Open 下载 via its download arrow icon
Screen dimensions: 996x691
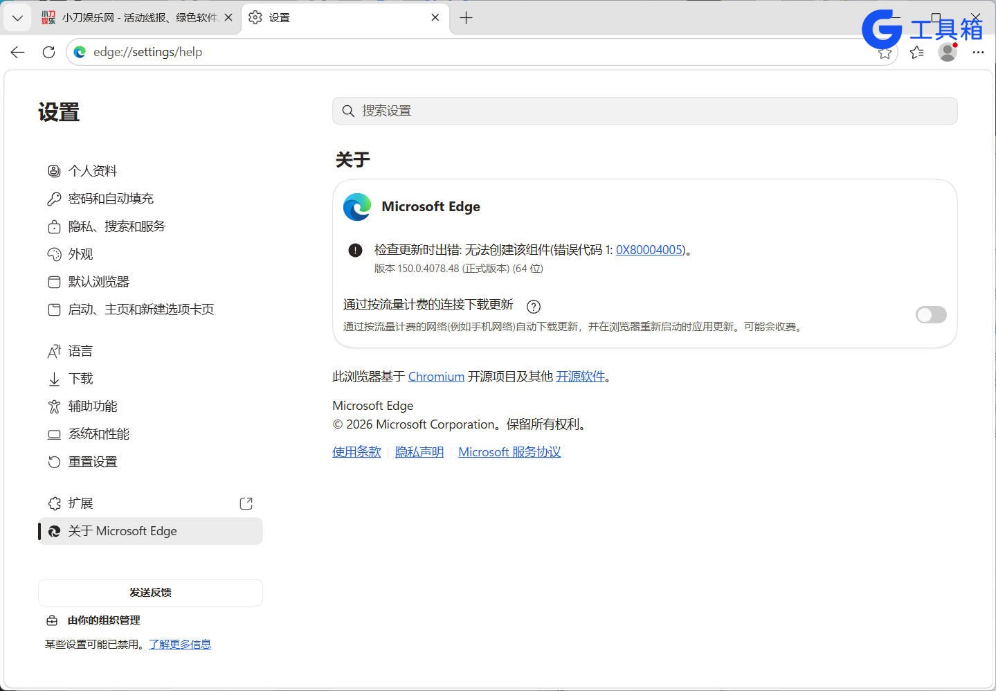[x=54, y=379]
